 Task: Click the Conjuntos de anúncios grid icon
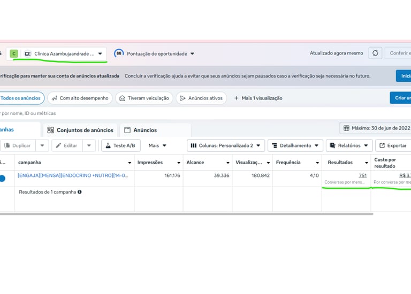[51, 130]
